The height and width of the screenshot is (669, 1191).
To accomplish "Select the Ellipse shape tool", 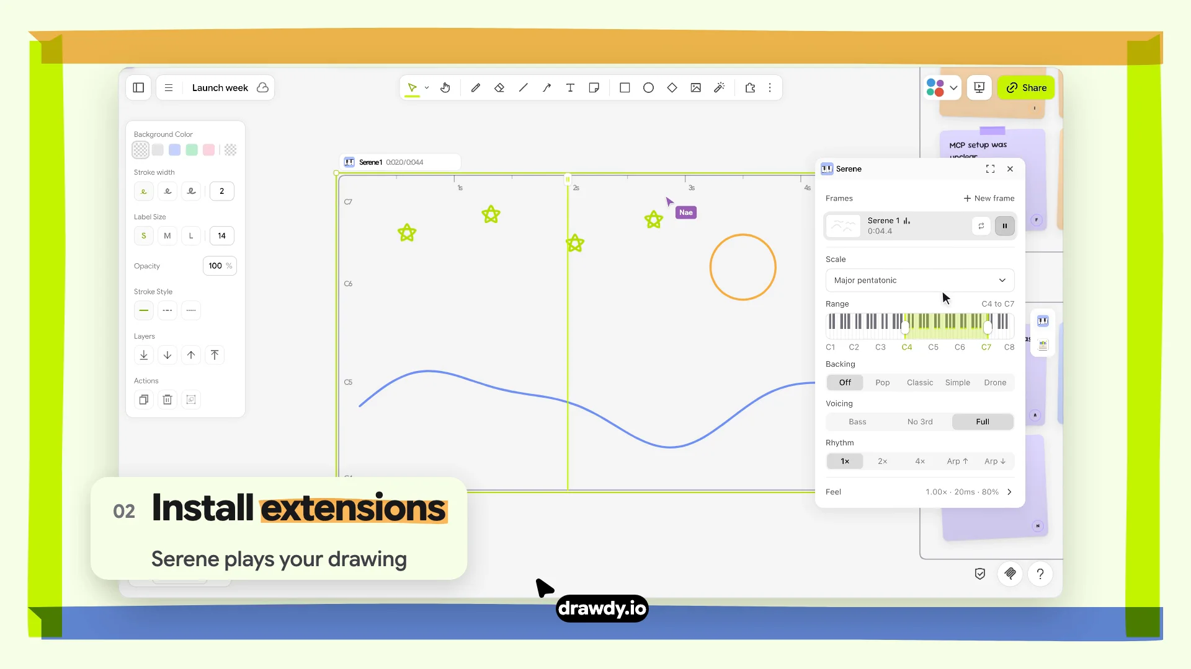I will click(648, 88).
